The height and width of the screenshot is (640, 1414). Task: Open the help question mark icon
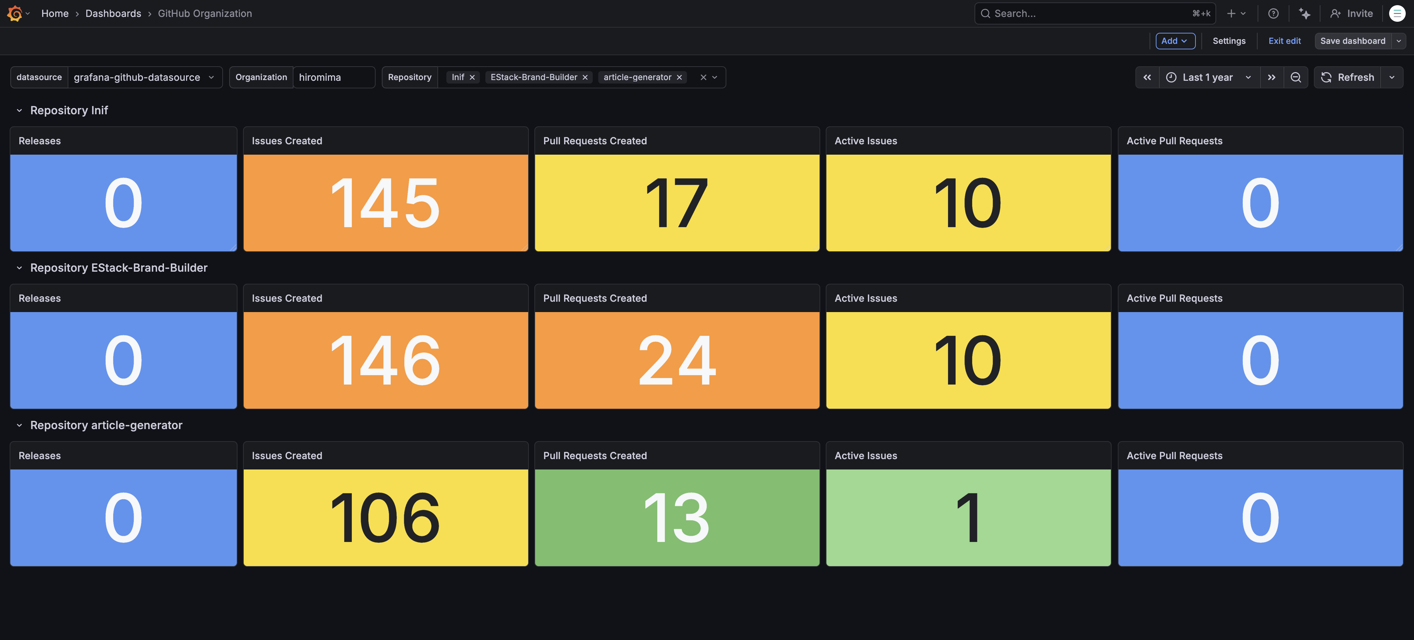(x=1273, y=13)
